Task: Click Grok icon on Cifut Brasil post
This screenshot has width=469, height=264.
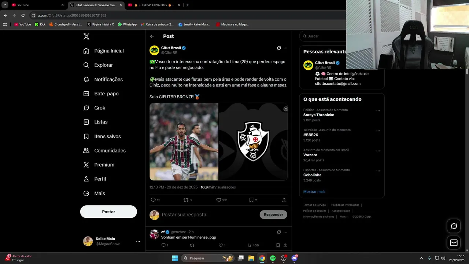Action: [279, 48]
